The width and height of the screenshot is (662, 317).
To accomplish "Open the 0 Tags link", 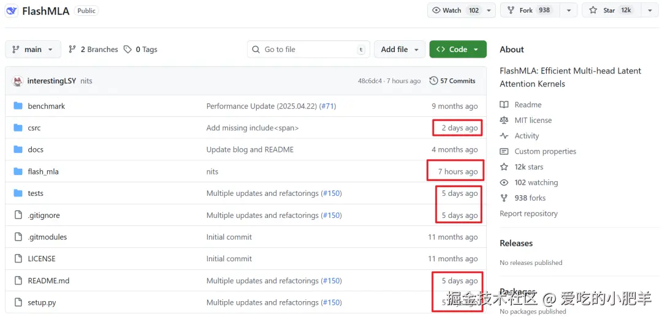I will 140,50.
